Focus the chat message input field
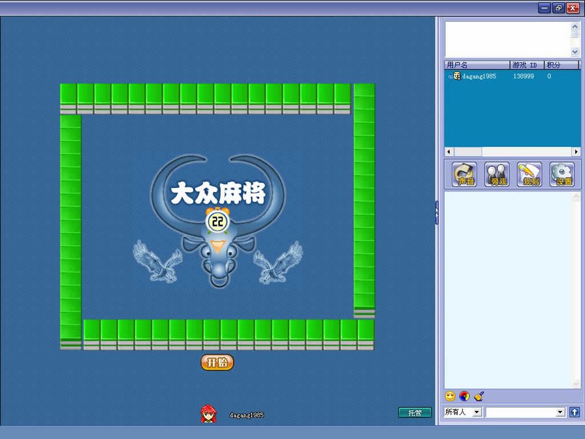585x439 pixels. point(521,412)
